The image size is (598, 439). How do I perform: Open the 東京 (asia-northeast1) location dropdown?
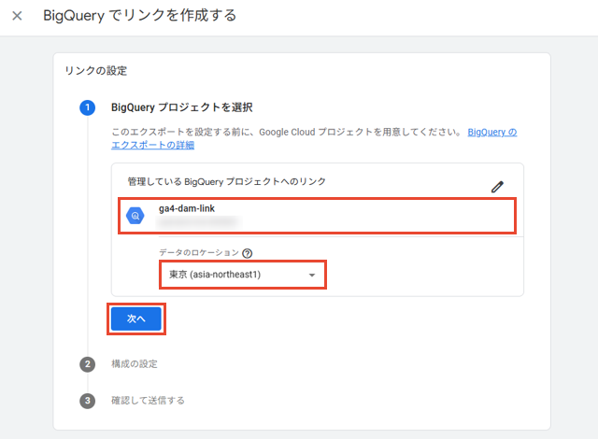pos(243,275)
